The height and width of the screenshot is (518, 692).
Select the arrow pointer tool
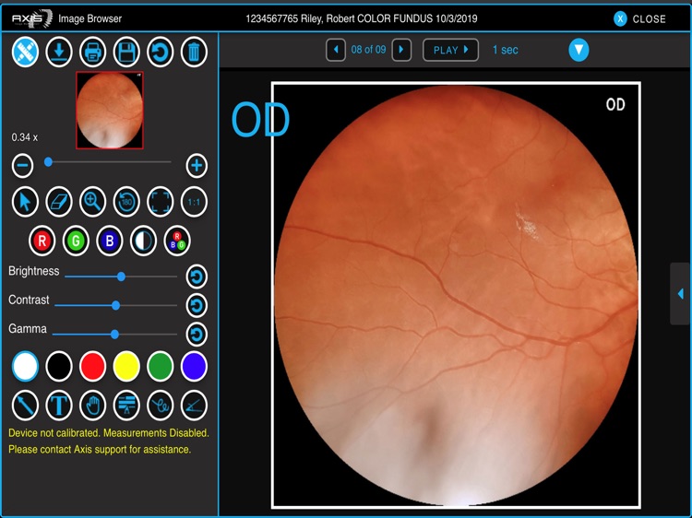coord(25,202)
